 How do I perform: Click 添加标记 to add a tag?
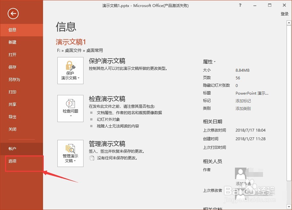coord(243,101)
